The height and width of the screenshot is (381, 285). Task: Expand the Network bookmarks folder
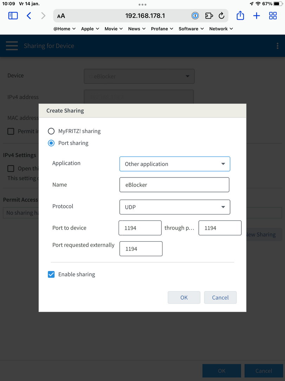coord(221,29)
